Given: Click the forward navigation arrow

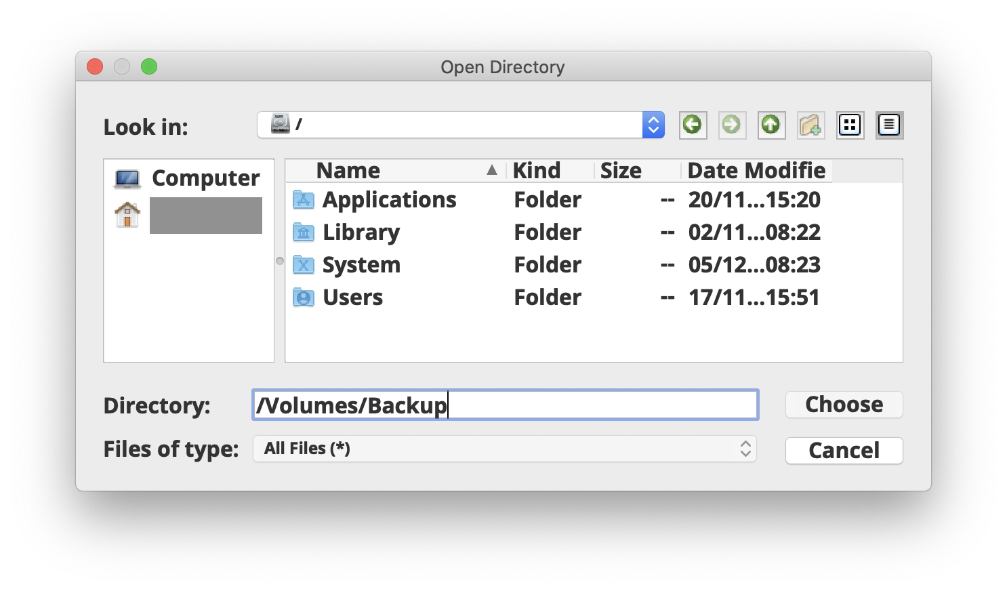Looking at the screenshot, I should 732,125.
